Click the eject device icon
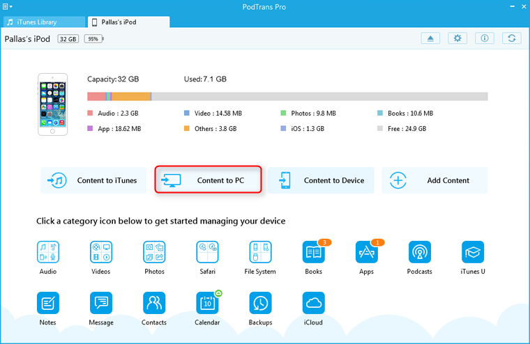Image resolution: width=530 pixels, height=344 pixels. [x=430, y=38]
